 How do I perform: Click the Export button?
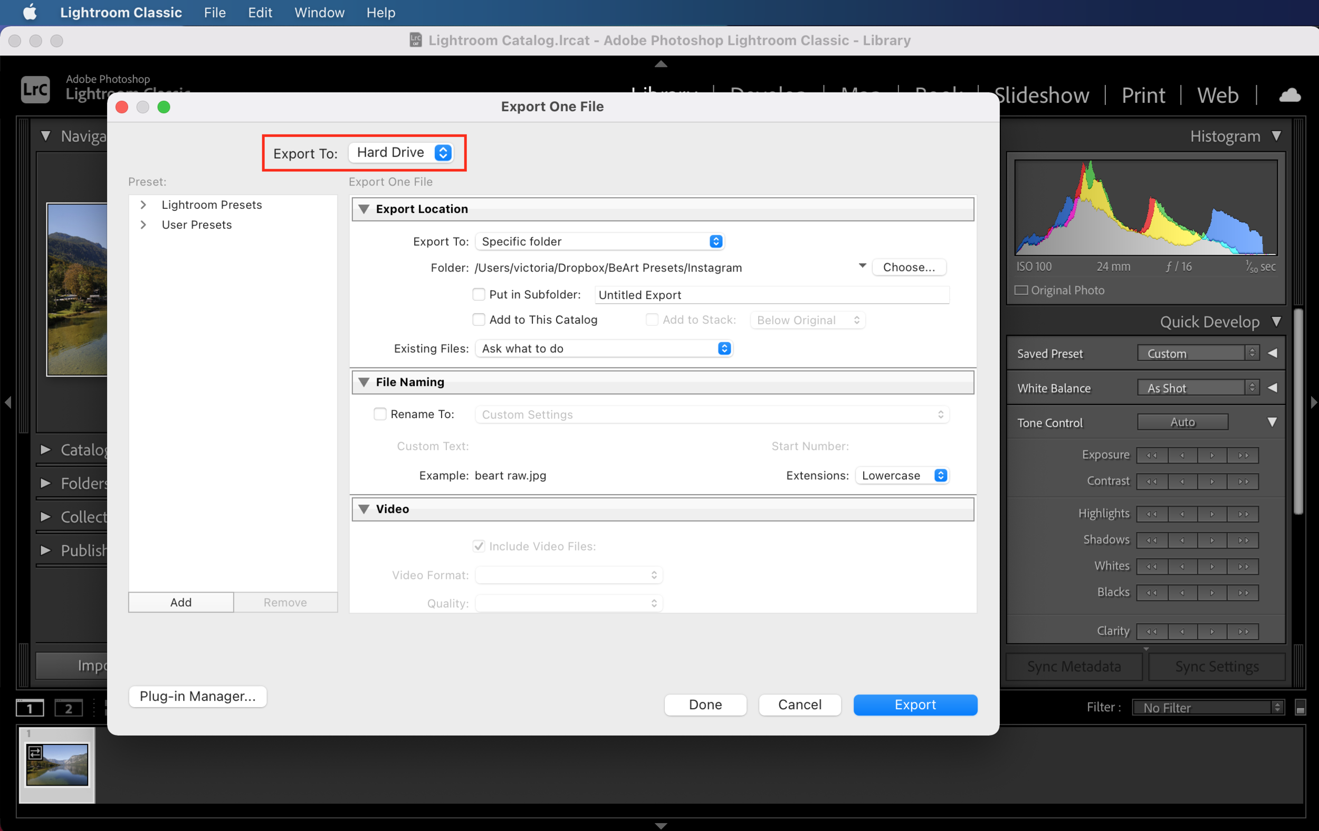pyautogui.click(x=915, y=704)
